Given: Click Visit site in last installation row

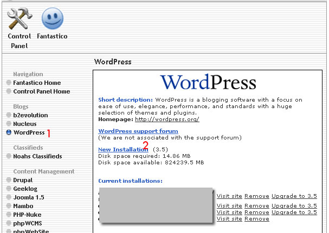Looking at the screenshot, I should 229,219.
